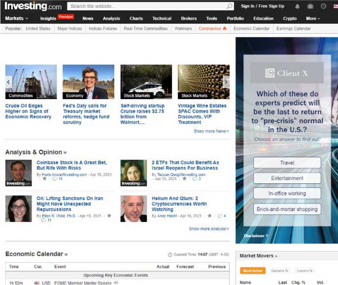Open the Crypto menu
Viewport: 338px width, 285px height.
point(290,19)
